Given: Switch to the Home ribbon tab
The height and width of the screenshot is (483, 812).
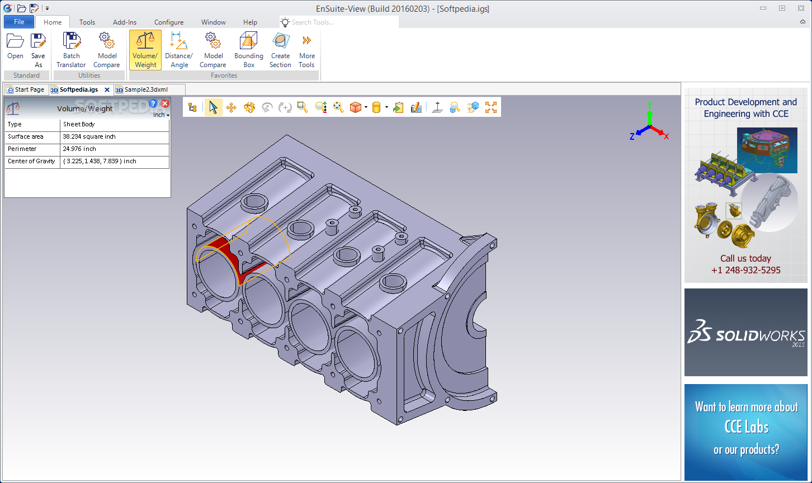Looking at the screenshot, I should pos(53,22).
